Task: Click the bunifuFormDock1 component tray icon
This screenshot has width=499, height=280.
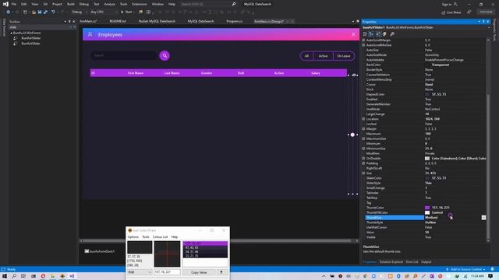Action: coord(87,251)
